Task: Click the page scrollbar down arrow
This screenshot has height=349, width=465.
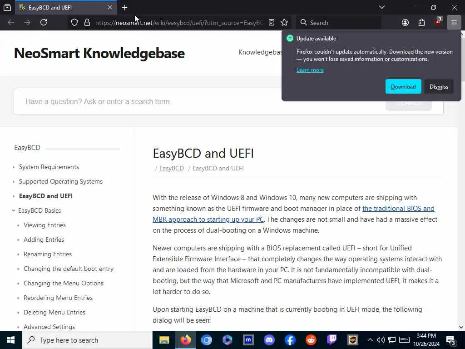Action: 461,327
